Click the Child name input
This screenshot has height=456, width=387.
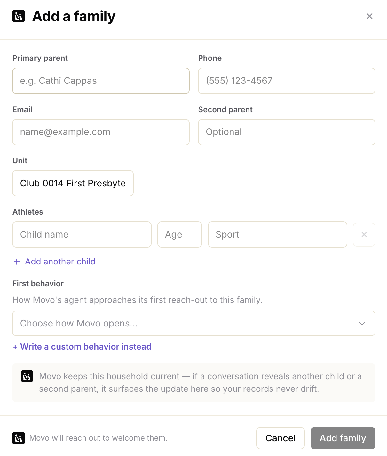coord(82,234)
